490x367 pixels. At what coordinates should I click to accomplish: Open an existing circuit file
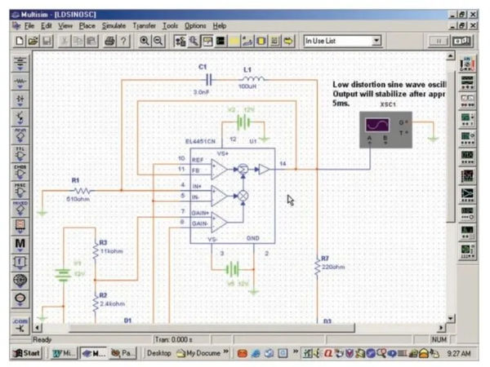[33, 41]
